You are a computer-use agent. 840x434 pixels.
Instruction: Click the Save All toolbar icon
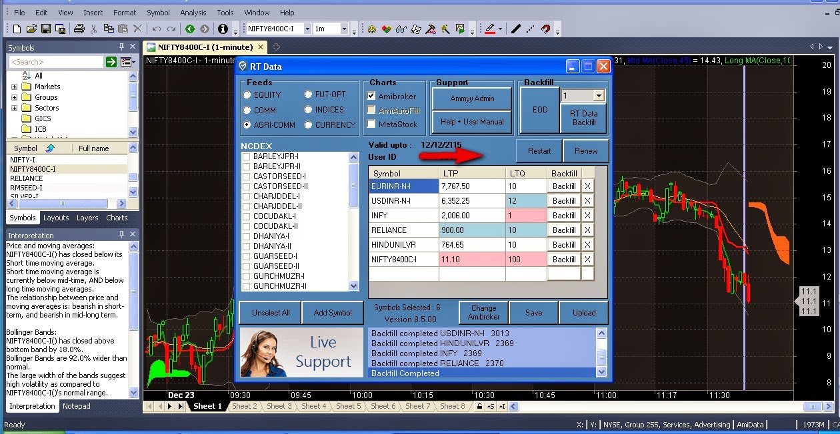60,29
